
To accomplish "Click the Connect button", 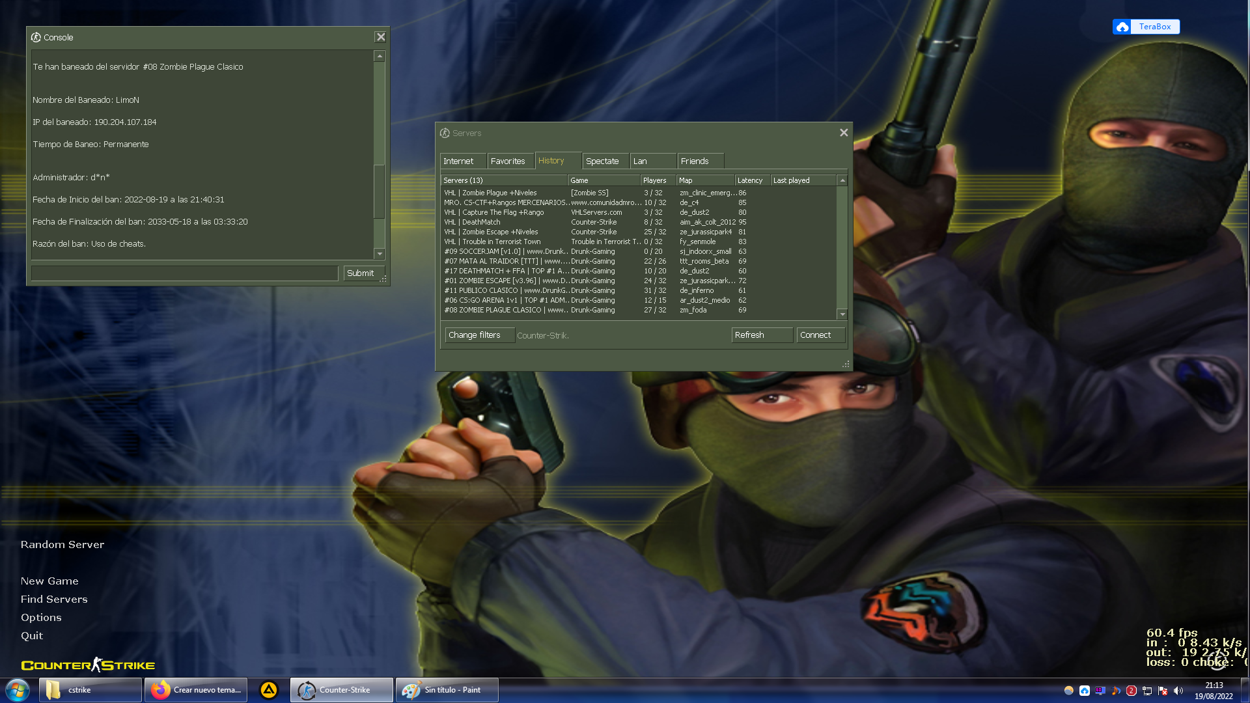I will (x=821, y=335).
